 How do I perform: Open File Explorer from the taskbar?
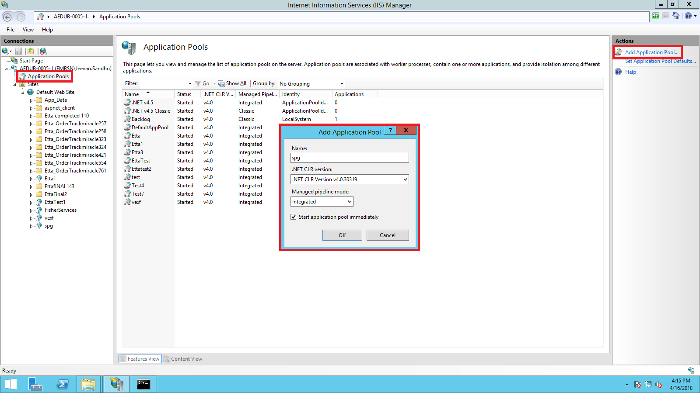point(88,384)
